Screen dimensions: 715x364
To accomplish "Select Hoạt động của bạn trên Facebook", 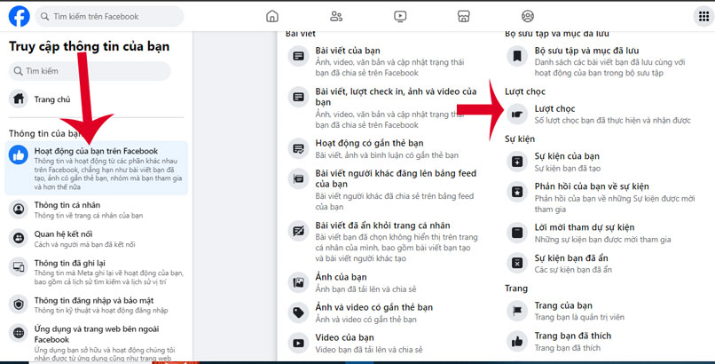I will [96, 168].
